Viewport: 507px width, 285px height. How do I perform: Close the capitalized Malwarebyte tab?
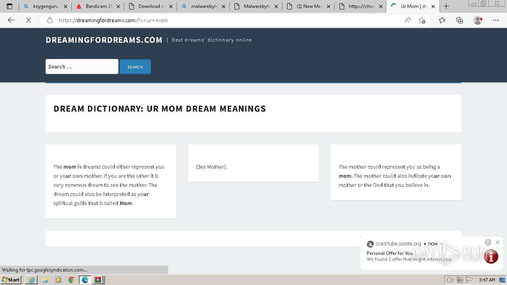coord(276,6)
